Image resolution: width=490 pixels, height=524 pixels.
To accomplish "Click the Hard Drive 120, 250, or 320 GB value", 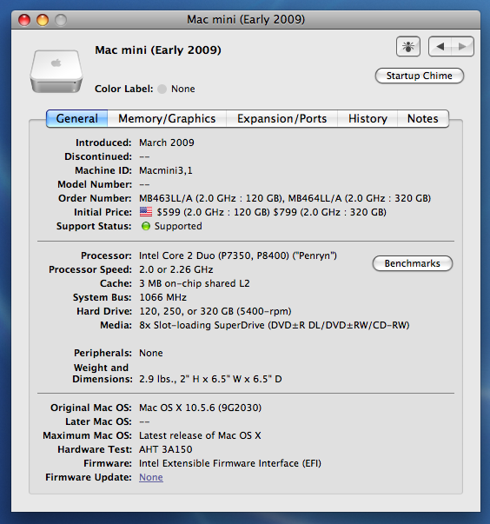I will (x=215, y=311).
